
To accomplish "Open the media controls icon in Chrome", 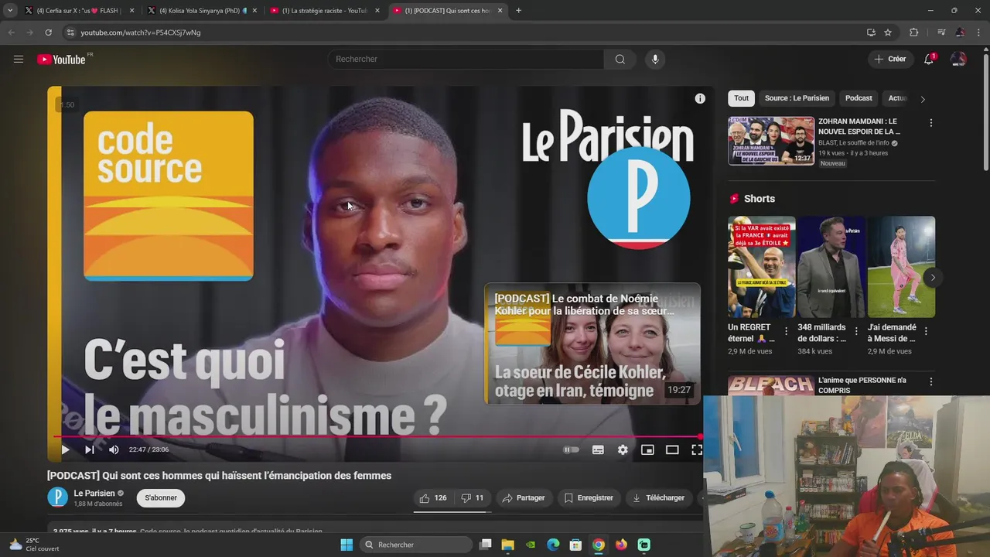I will 941,32.
